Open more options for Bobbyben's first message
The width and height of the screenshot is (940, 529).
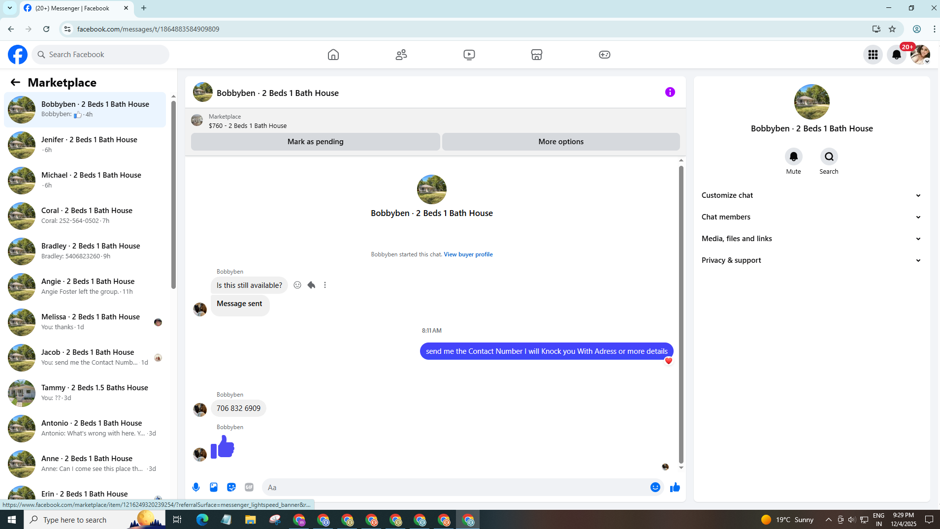tap(325, 285)
